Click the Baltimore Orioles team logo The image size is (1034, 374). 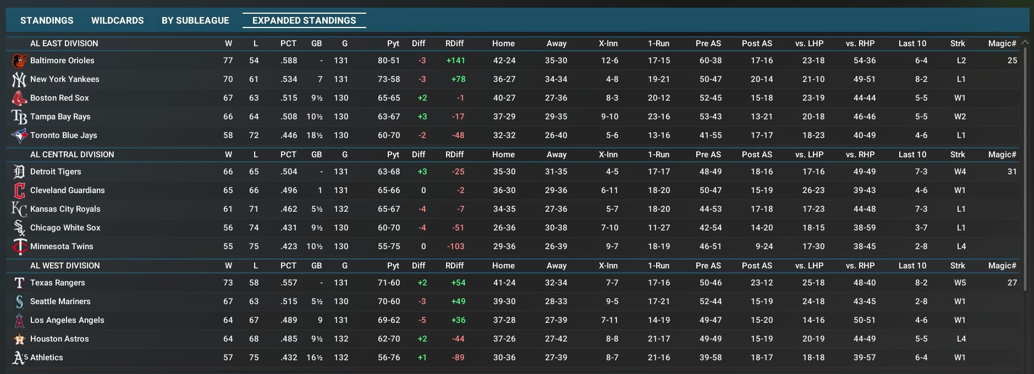click(x=19, y=61)
